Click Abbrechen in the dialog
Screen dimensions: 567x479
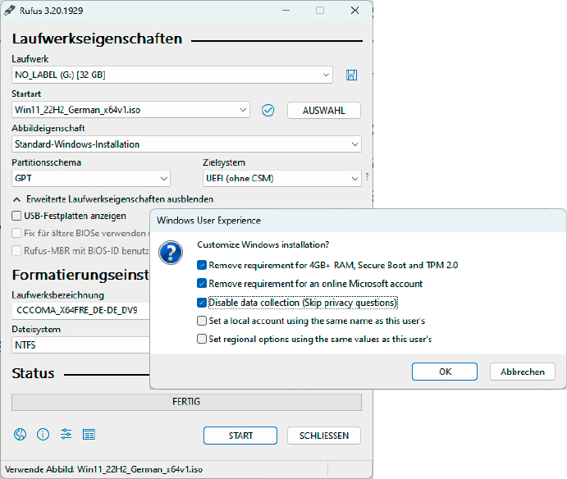[x=523, y=372]
